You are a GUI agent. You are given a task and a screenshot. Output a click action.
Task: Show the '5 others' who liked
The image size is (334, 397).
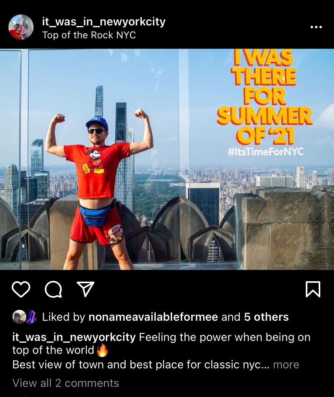(266, 317)
